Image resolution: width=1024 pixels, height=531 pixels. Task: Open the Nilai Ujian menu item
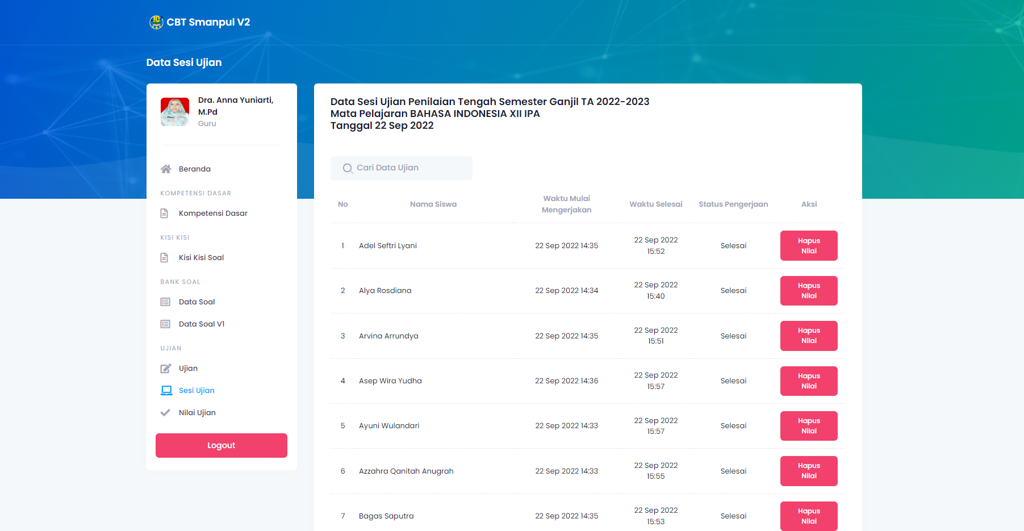coord(197,413)
